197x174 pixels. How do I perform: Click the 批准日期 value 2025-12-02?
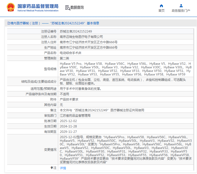68,121
